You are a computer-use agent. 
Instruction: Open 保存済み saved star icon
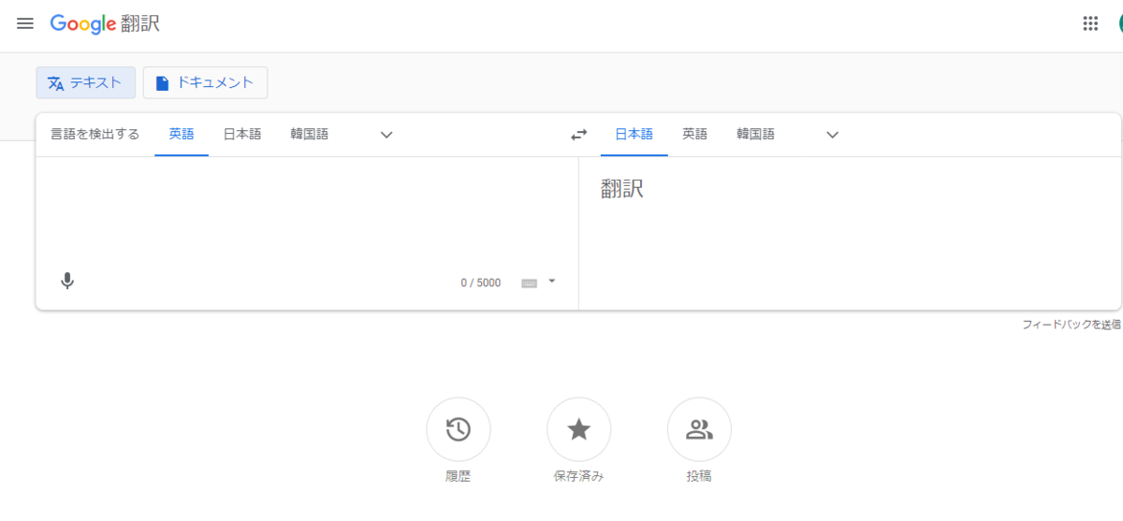coord(578,429)
